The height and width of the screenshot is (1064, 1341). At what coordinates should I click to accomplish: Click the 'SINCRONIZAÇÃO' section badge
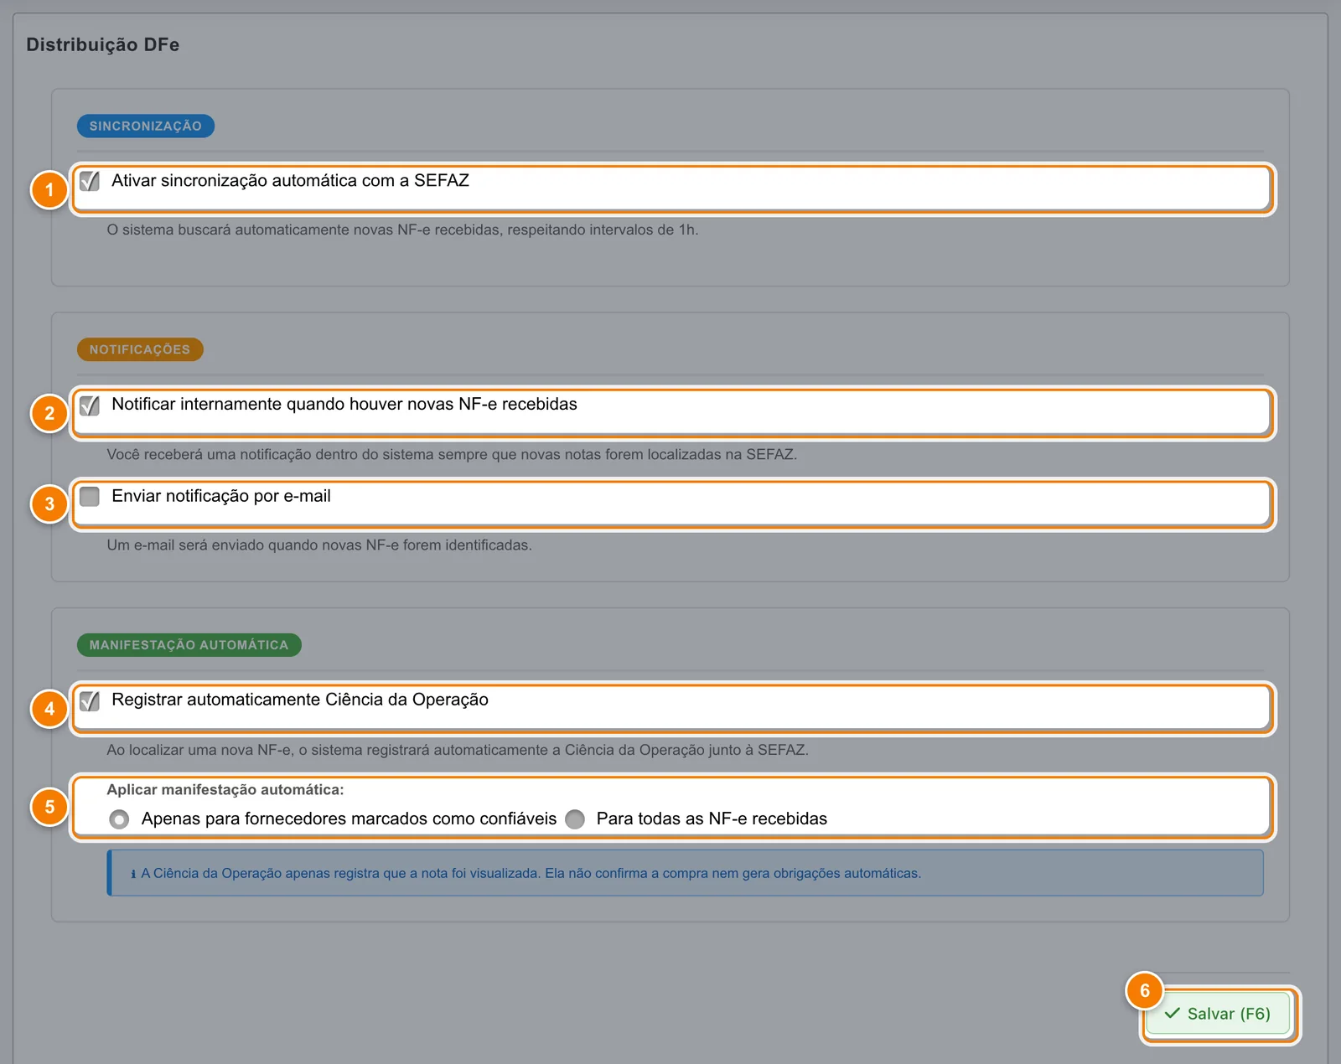click(x=146, y=127)
